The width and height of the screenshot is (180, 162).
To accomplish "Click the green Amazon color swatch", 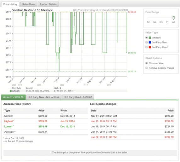I will 150,38.
